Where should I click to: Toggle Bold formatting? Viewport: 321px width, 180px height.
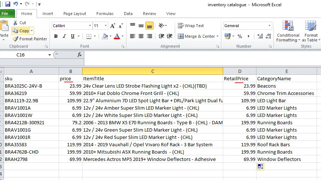tap(56, 36)
